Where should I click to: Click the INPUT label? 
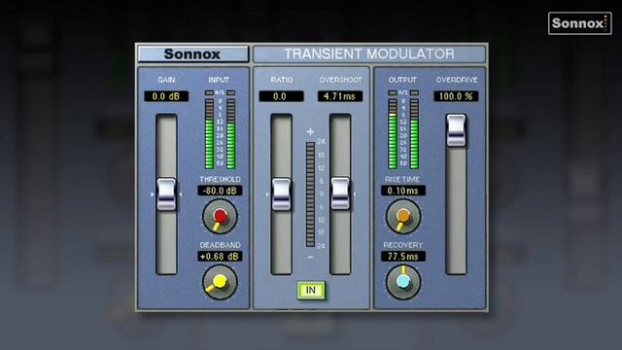[219, 80]
